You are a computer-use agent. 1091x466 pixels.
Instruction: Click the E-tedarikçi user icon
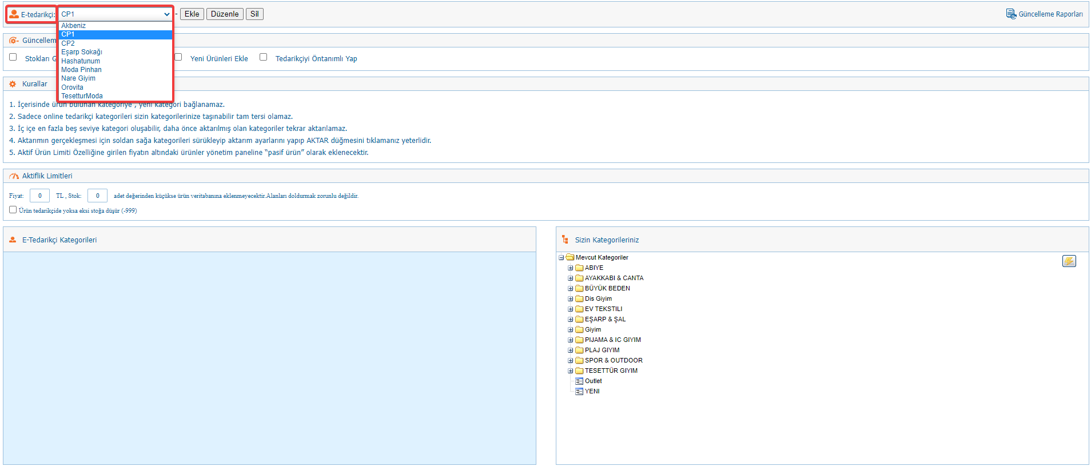coord(14,14)
